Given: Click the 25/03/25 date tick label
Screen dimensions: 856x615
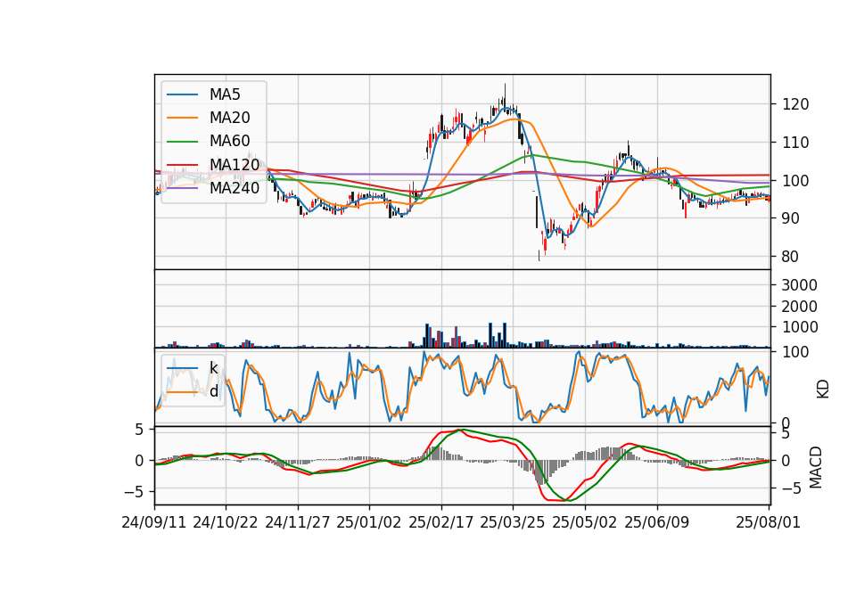Looking at the screenshot, I should (513, 522).
